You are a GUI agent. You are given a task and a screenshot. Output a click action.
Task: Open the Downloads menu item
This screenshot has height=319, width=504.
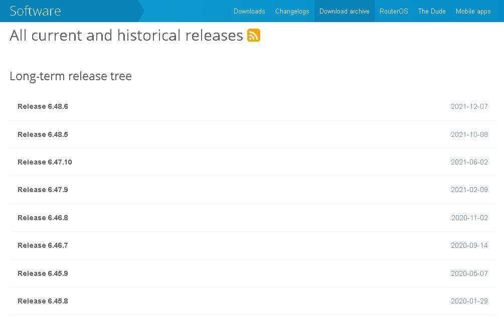(249, 11)
